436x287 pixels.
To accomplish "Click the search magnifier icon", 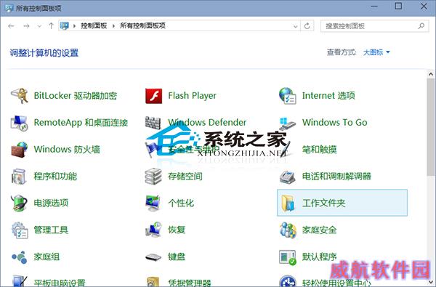I will (x=421, y=26).
